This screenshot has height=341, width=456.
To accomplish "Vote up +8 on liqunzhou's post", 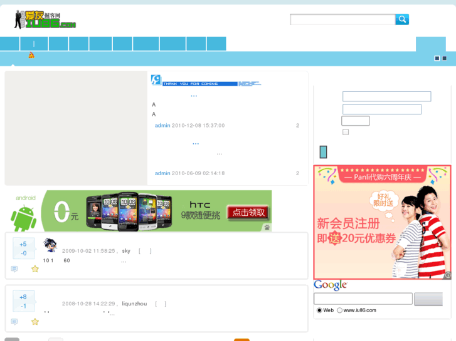I will pyautogui.click(x=23, y=297).
